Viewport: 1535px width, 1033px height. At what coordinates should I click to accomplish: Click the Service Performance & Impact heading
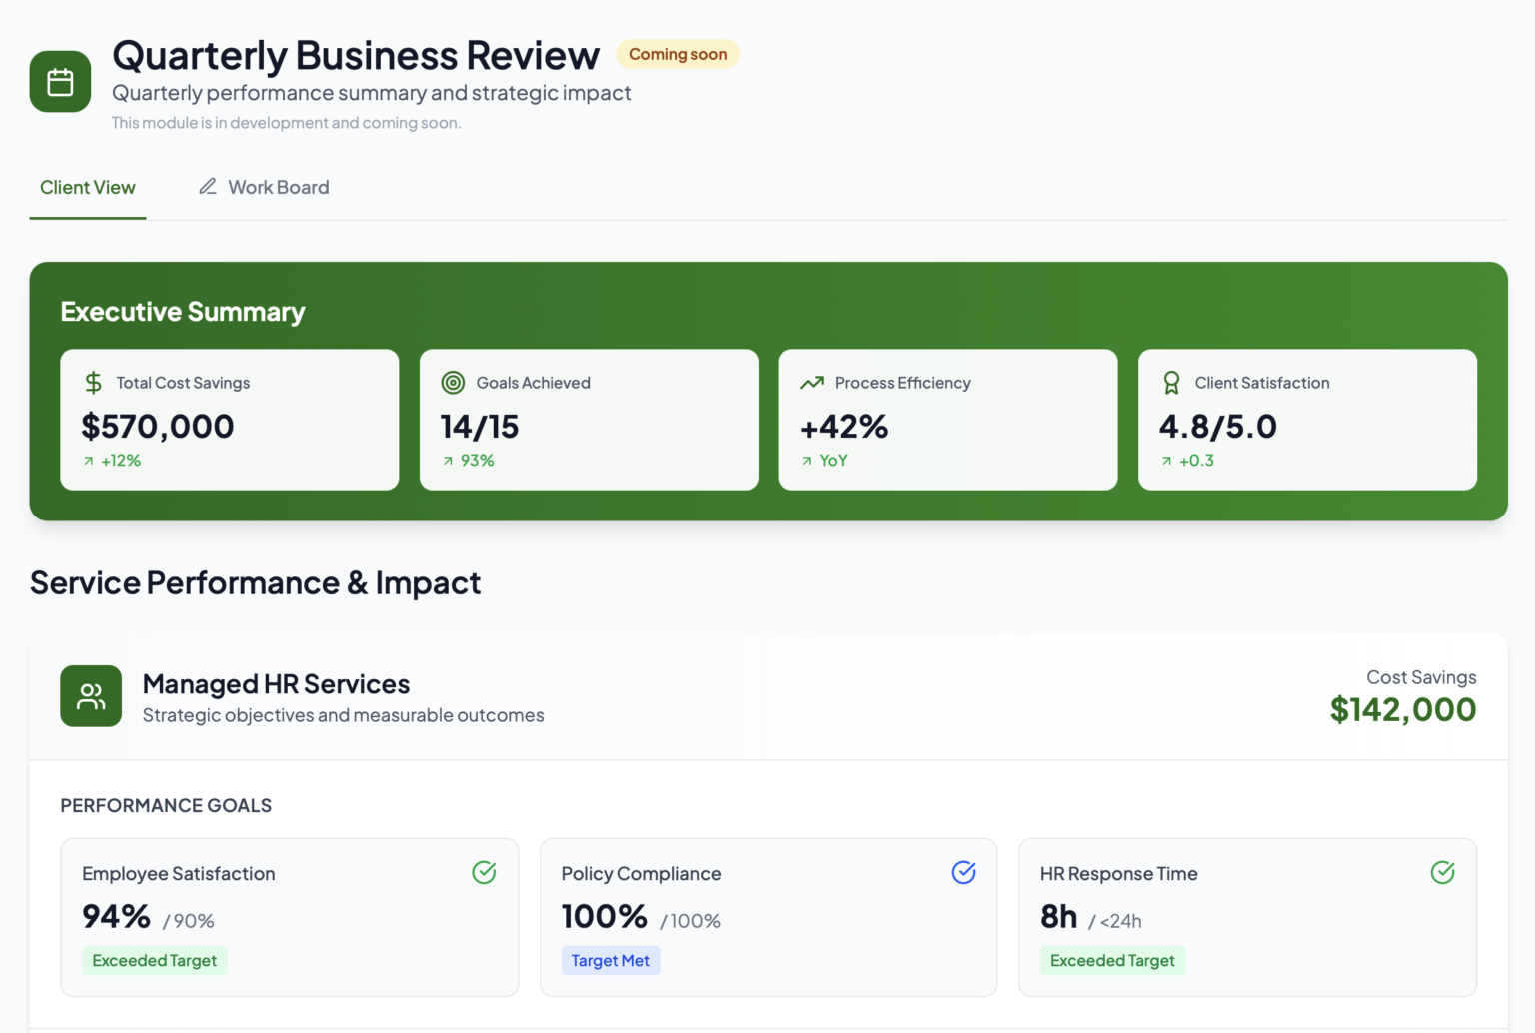point(256,583)
